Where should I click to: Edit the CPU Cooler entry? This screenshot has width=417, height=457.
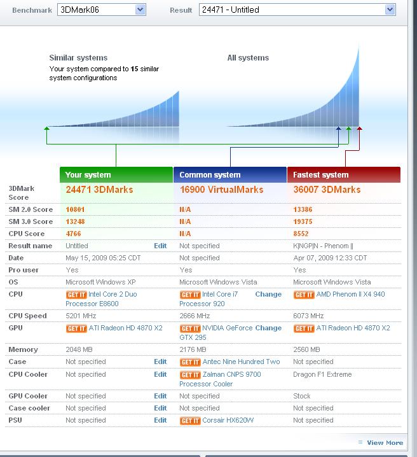pyautogui.click(x=160, y=374)
